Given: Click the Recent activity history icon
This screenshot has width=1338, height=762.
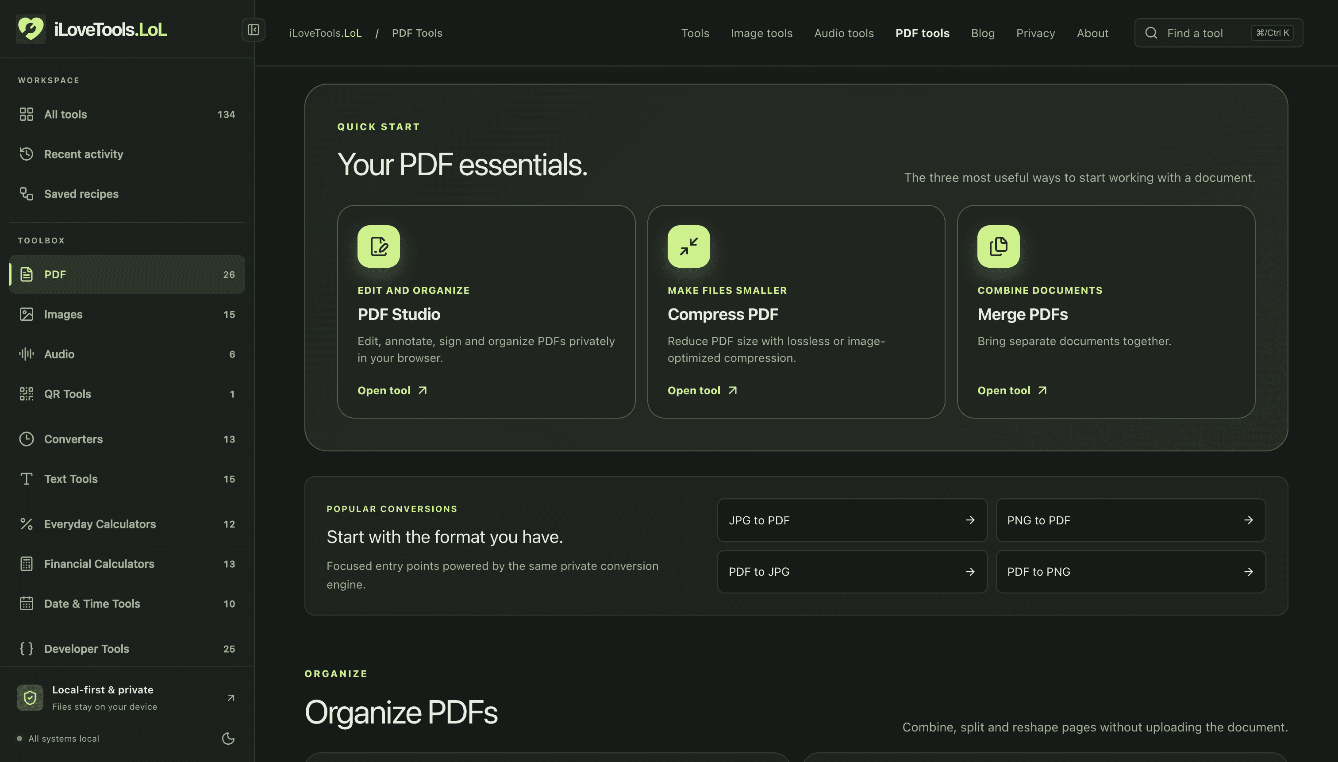Looking at the screenshot, I should click(x=26, y=154).
